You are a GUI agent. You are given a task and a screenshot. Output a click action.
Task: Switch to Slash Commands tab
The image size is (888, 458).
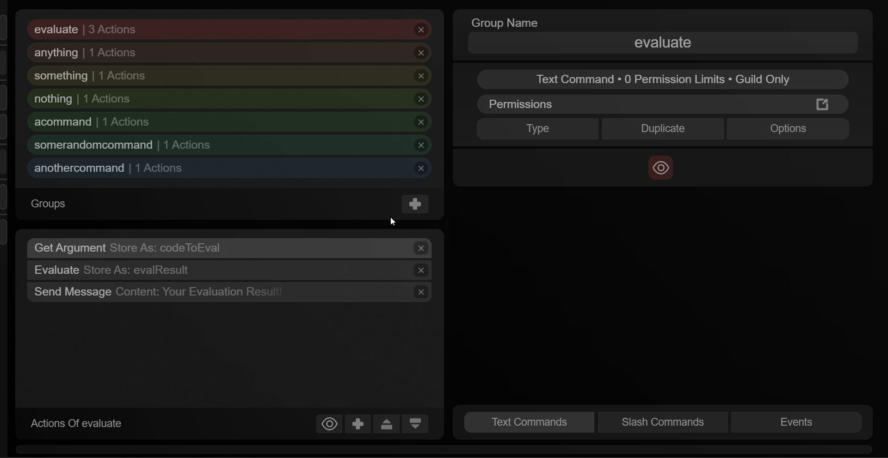[x=663, y=422]
